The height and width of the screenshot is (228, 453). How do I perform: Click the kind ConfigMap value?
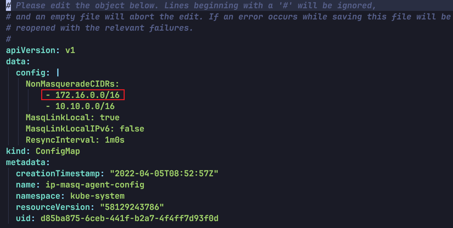(x=58, y=151)
